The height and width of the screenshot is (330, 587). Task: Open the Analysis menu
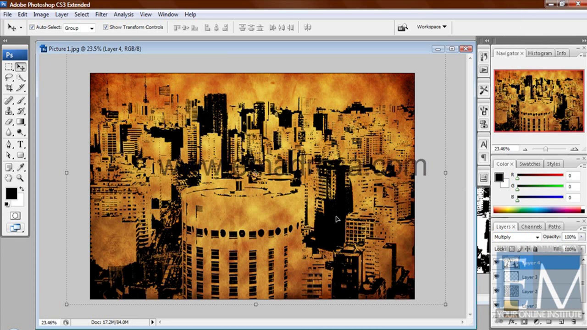(x=123, y=14)
